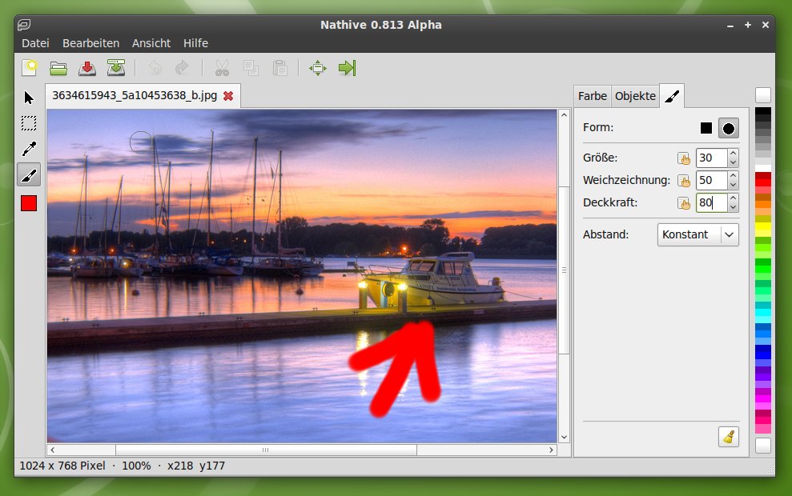This screenshot has width=792, height=496.
Task: Click the Weichzeichnung input field
Action: (711, 180)
